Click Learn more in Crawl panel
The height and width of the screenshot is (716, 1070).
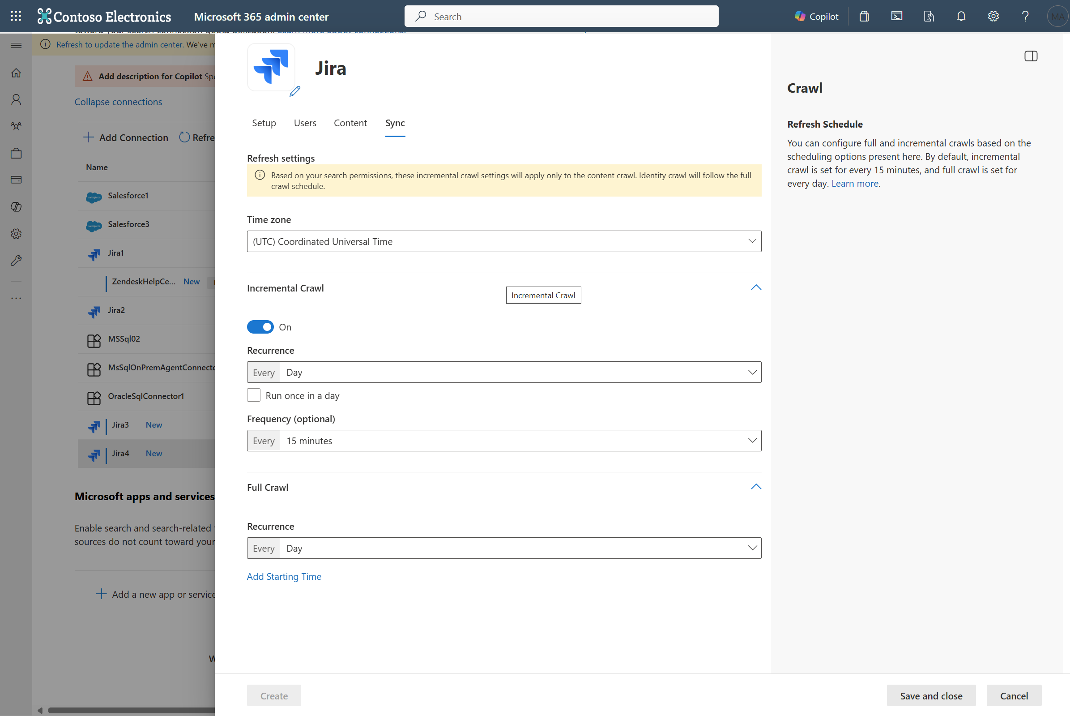(x=855, y=183)
